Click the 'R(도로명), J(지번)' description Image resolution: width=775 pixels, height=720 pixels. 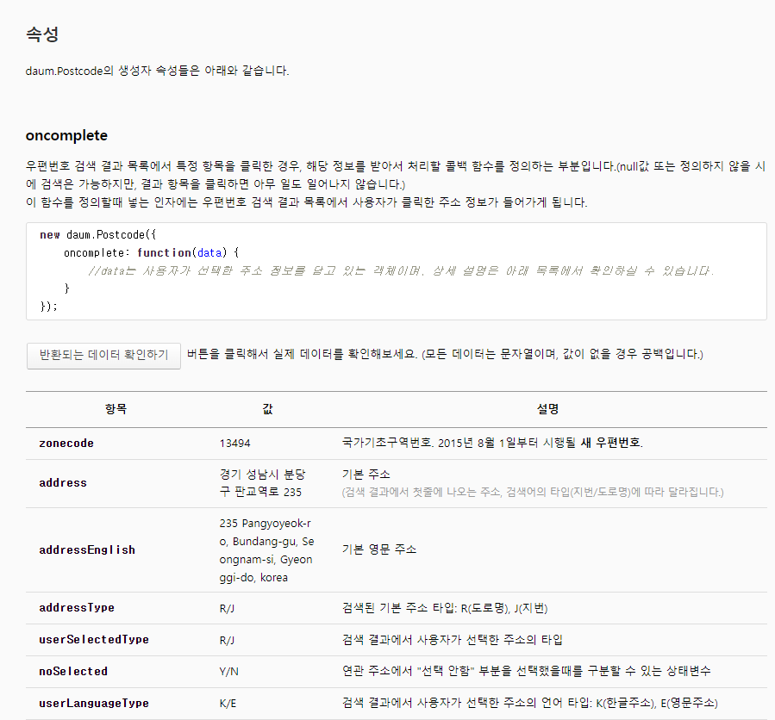click(x=504, y=608)
